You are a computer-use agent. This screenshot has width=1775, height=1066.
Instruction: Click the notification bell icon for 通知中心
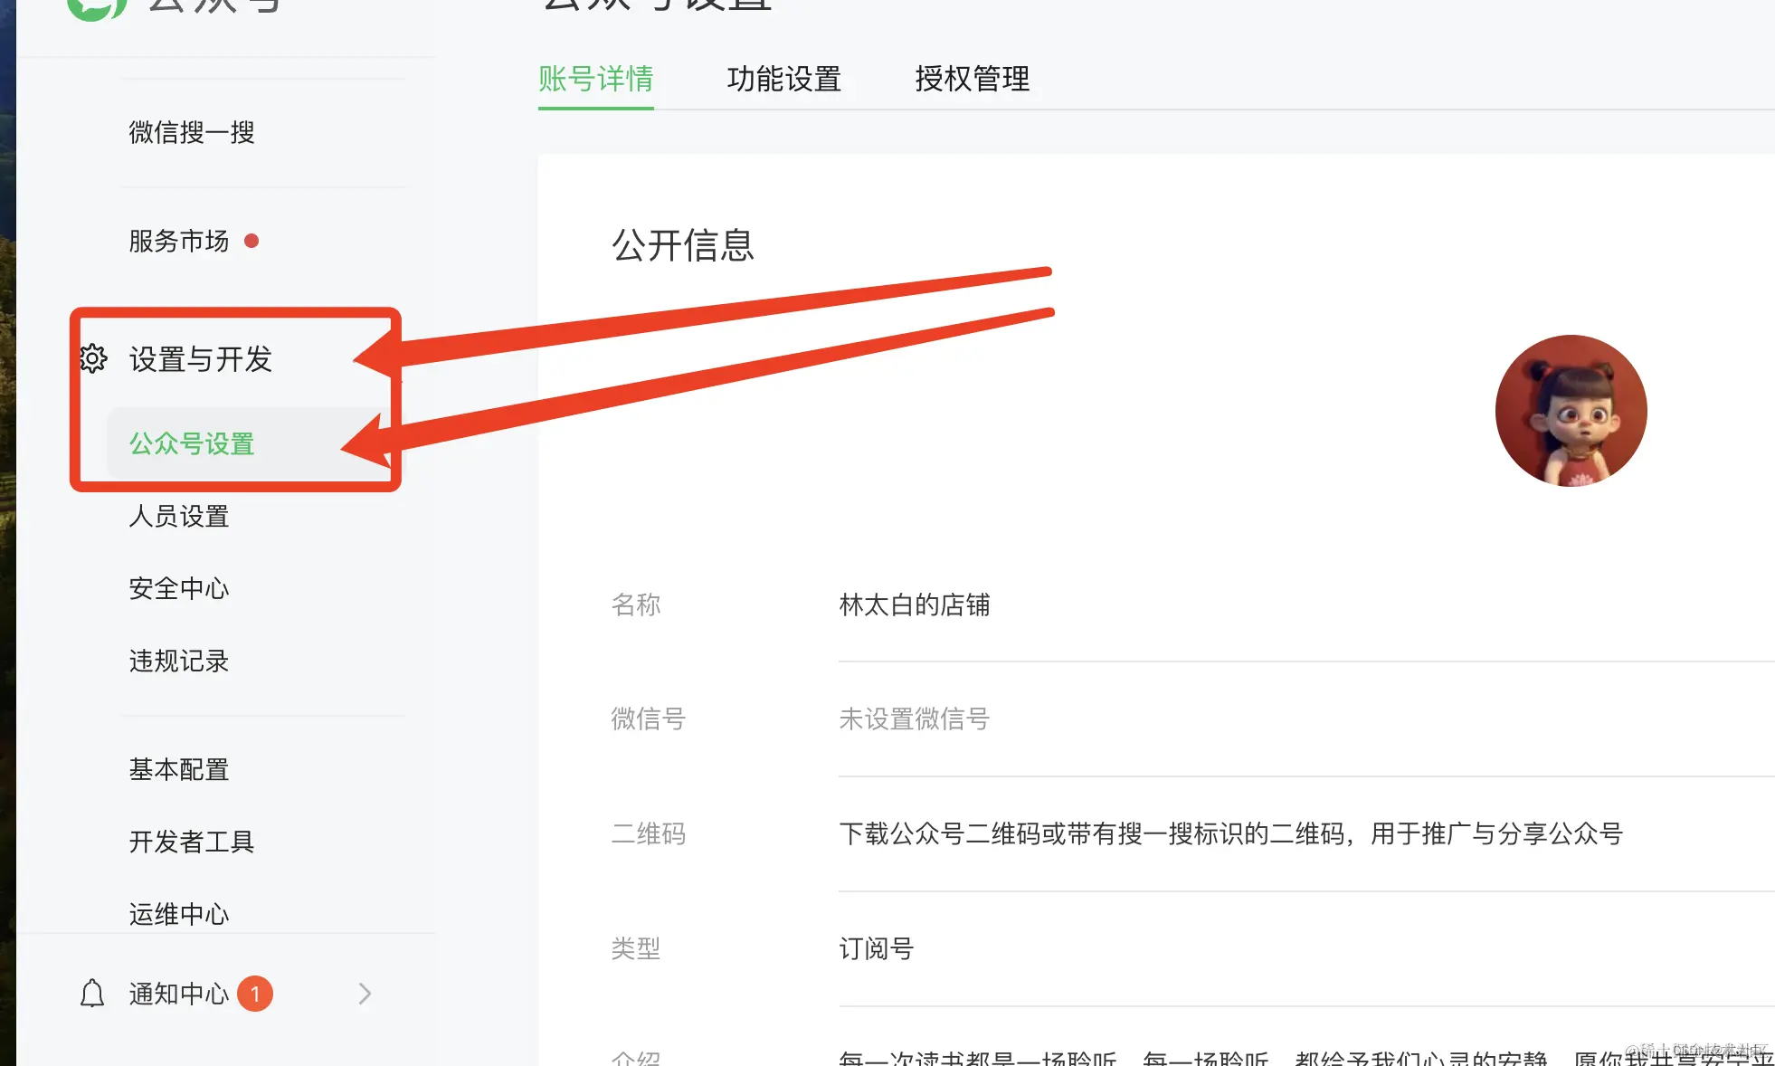93,993
